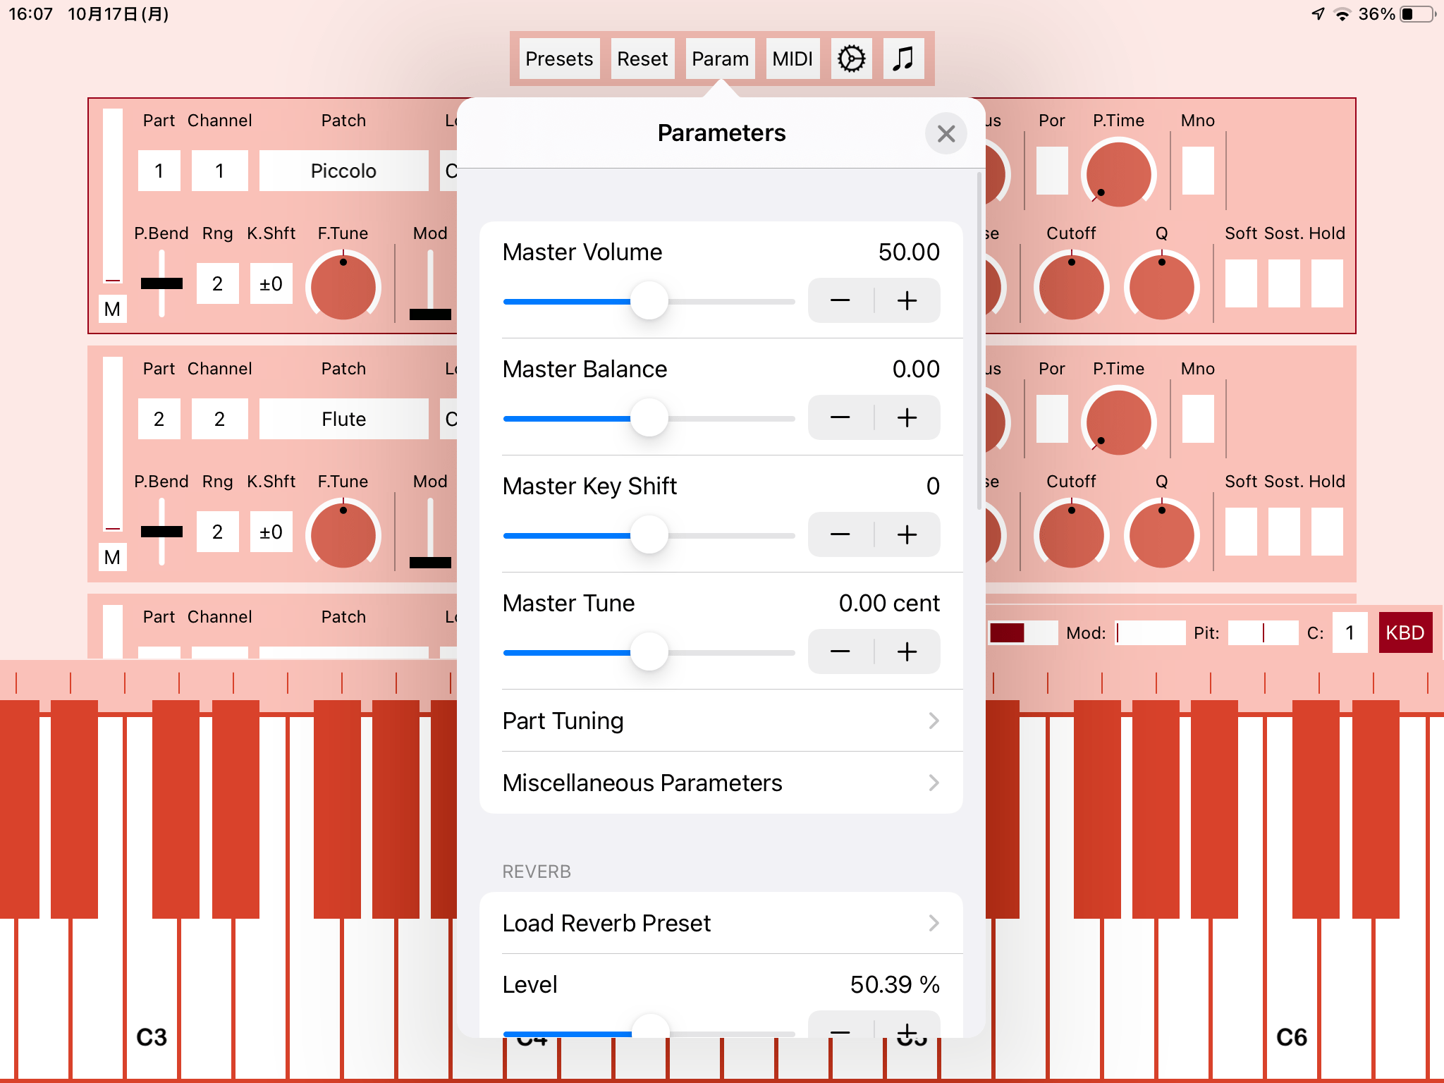Increase Master Key Shift with plus button
Viewport: 1444px width, 1083px height.
(907, 535)
